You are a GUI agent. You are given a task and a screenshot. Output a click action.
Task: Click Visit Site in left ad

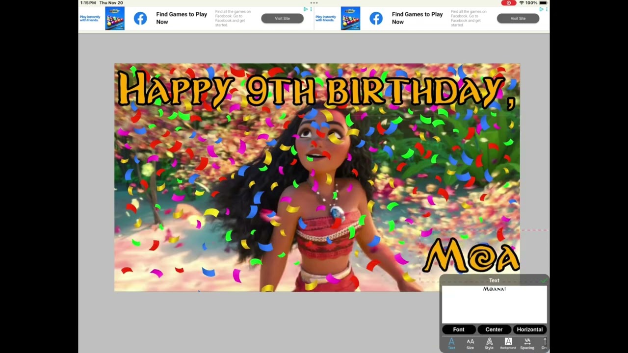tap(282, 18)
